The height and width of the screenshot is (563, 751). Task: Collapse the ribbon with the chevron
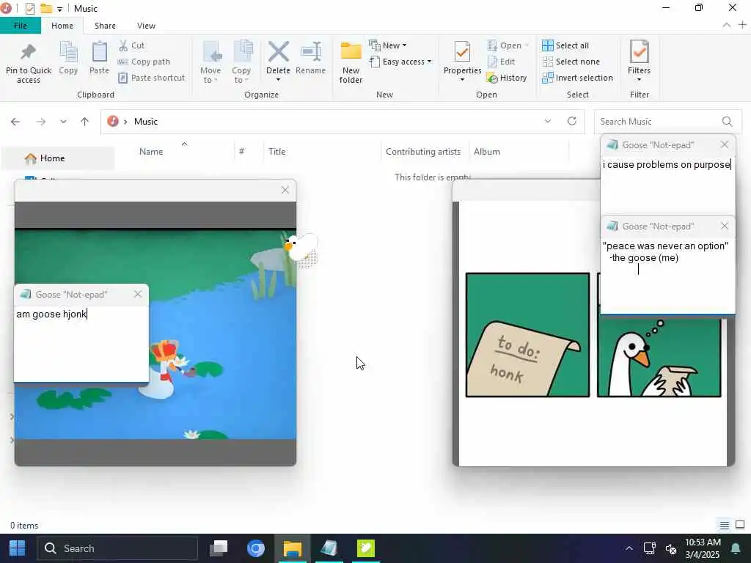(726, 26)
